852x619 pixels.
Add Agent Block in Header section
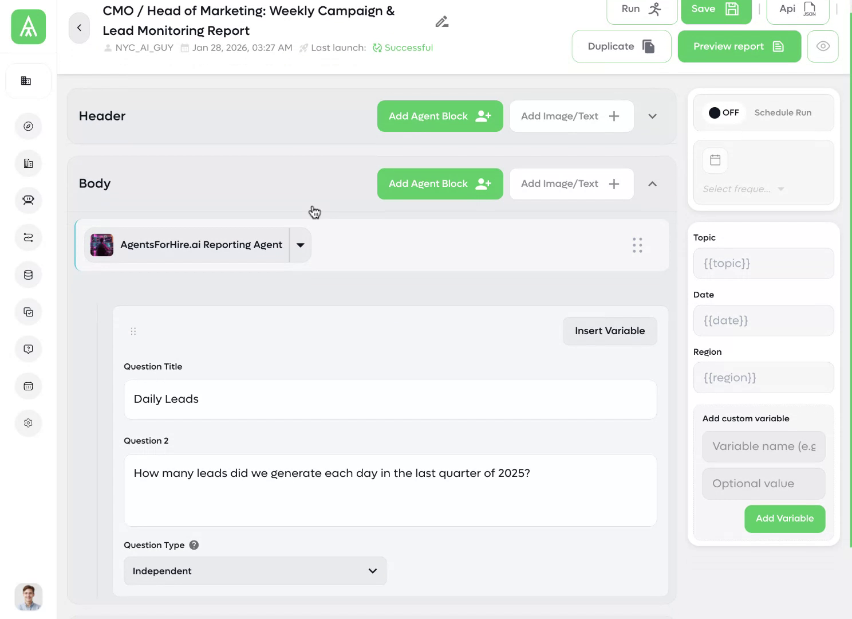(x=440, y=116)
